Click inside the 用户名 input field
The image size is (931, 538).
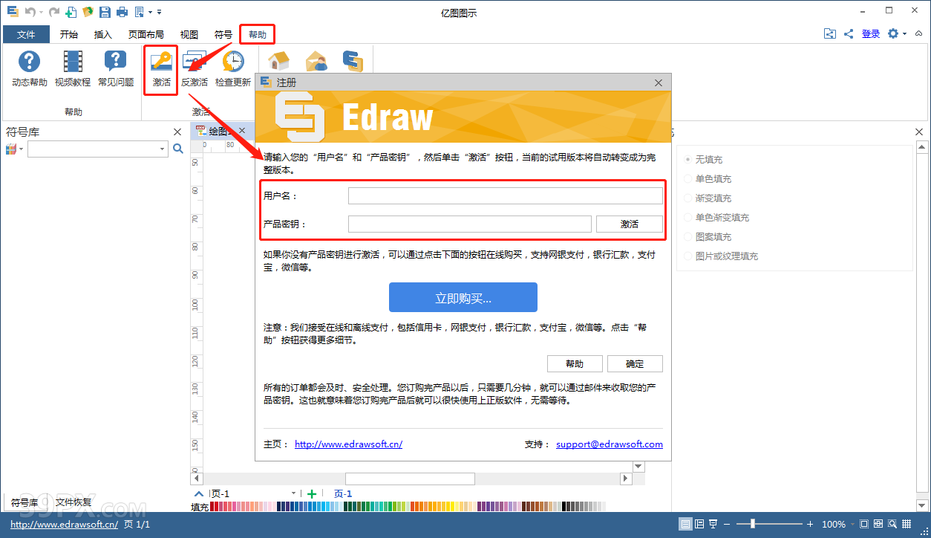tap(506, 195)
